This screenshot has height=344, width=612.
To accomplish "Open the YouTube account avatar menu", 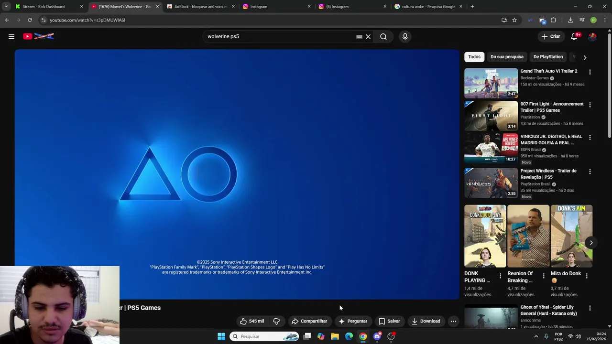I will coord(592,36).
